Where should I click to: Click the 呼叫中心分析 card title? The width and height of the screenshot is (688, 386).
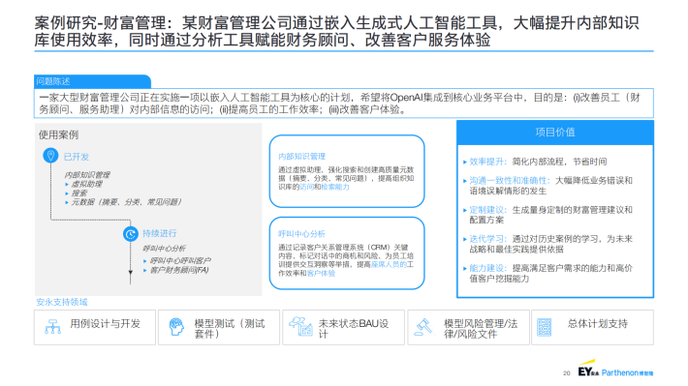[x=301, y=234]
